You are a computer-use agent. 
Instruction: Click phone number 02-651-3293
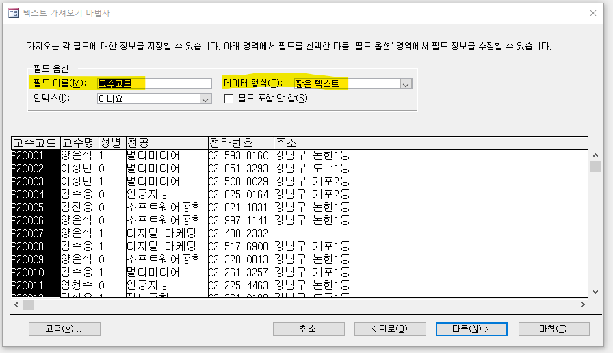click(x=239, y=168)
